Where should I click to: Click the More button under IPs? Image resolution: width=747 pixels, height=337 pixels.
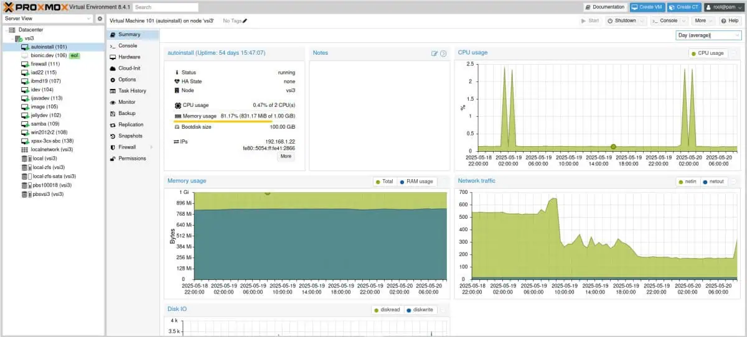pyautogui.click(x=286, y=157)
